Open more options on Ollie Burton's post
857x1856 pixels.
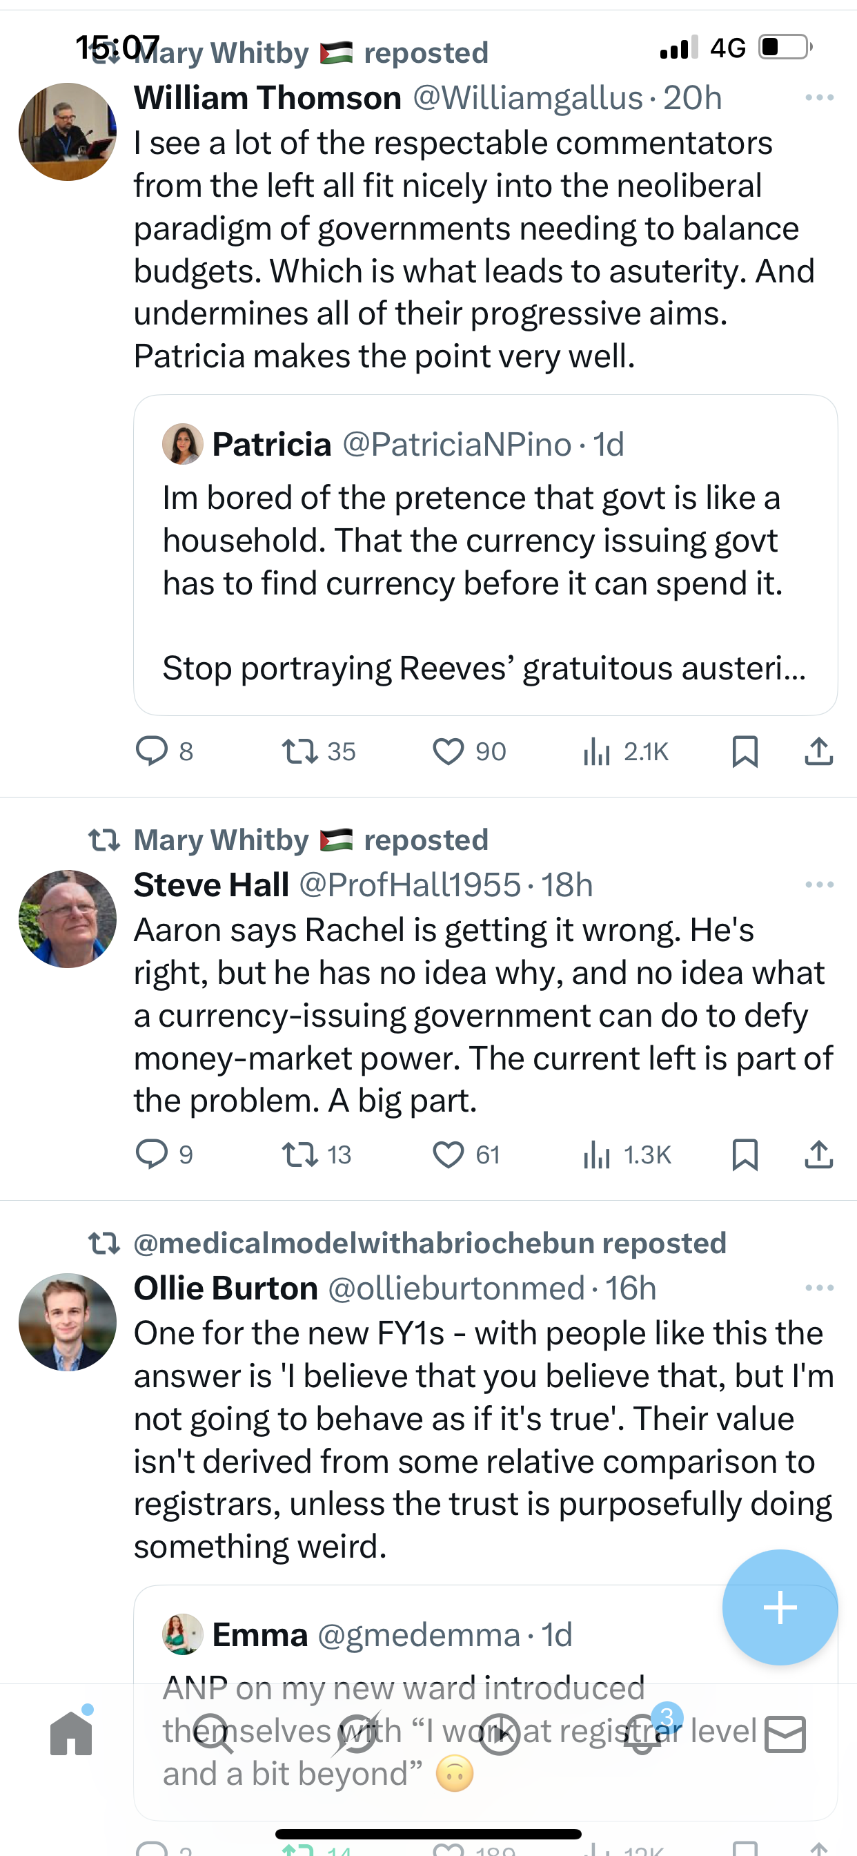click(820, 1288)
